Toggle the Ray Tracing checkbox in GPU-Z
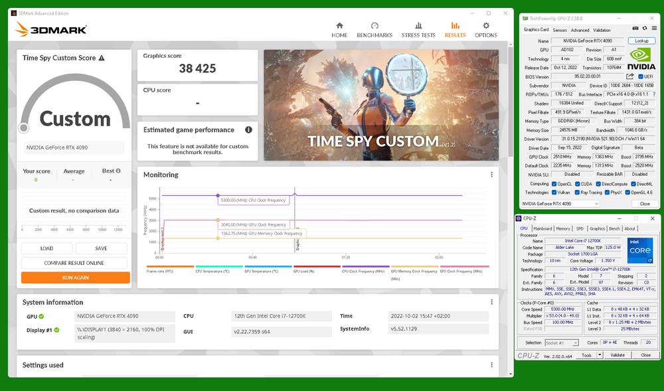The height and width of the screenshot is (391, 664). pos(577,193)
